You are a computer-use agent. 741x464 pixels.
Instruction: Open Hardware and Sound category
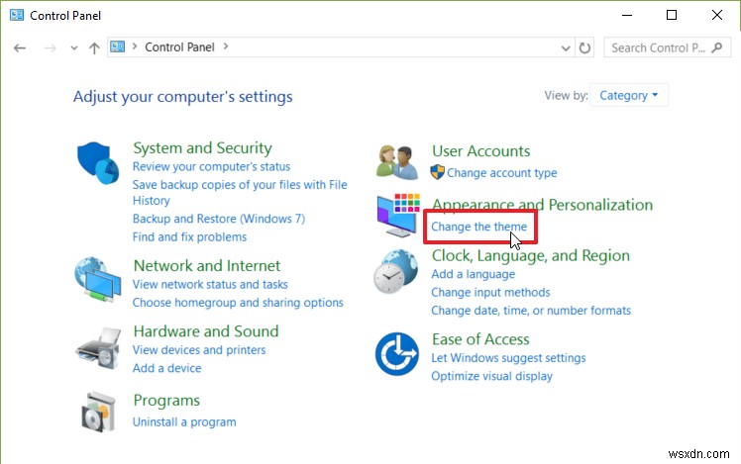point(206,331)
